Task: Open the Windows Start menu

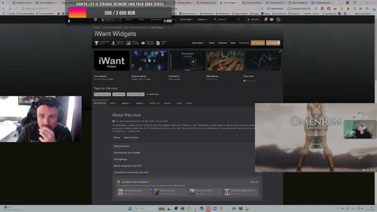Action: click(130, 208)
